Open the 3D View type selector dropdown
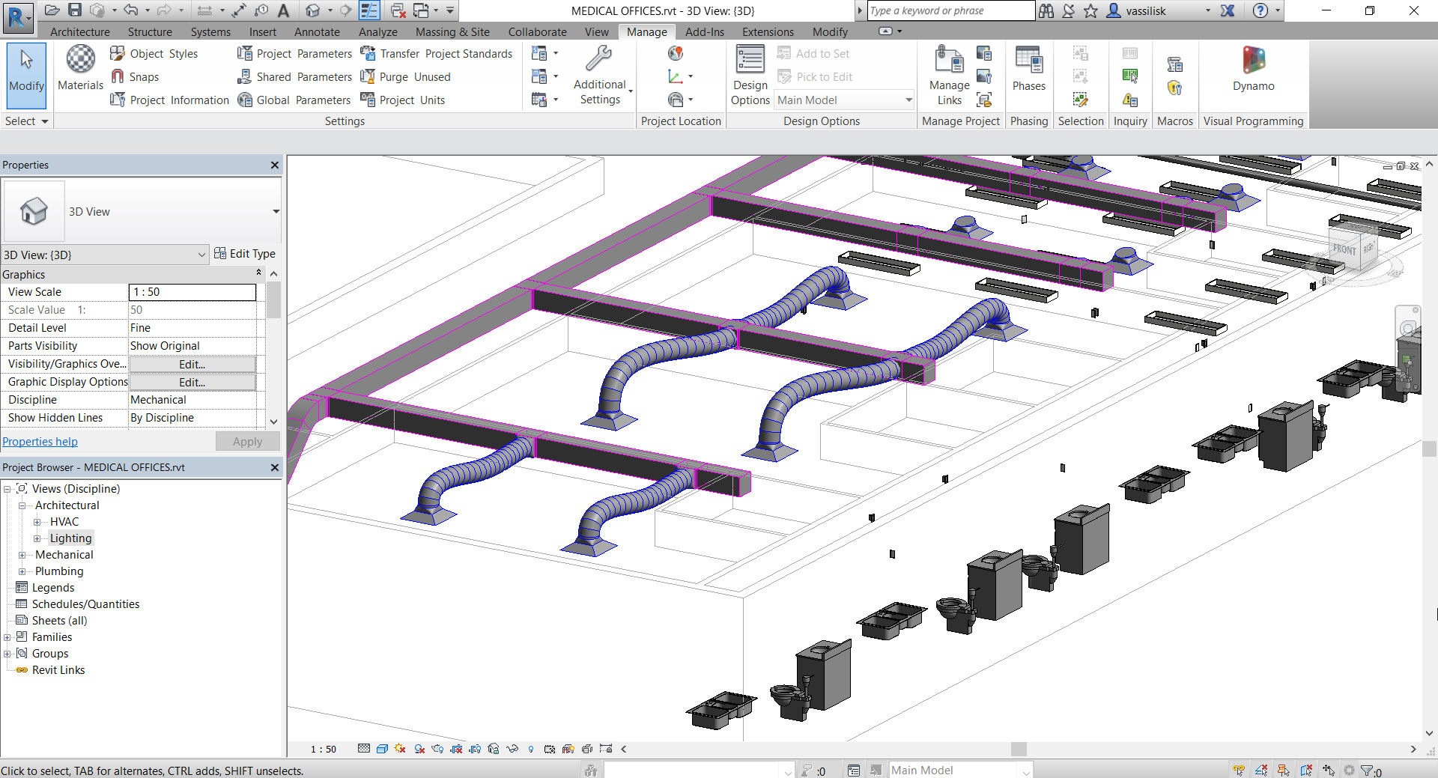 coord(276,211)
